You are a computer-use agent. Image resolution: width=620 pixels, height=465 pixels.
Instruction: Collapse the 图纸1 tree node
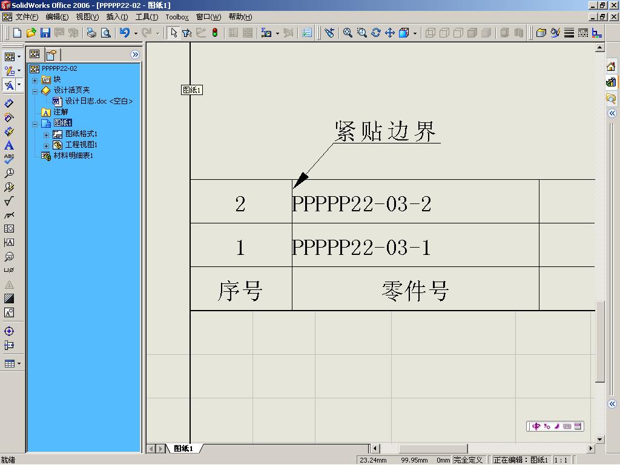click(x=35, y=124)
